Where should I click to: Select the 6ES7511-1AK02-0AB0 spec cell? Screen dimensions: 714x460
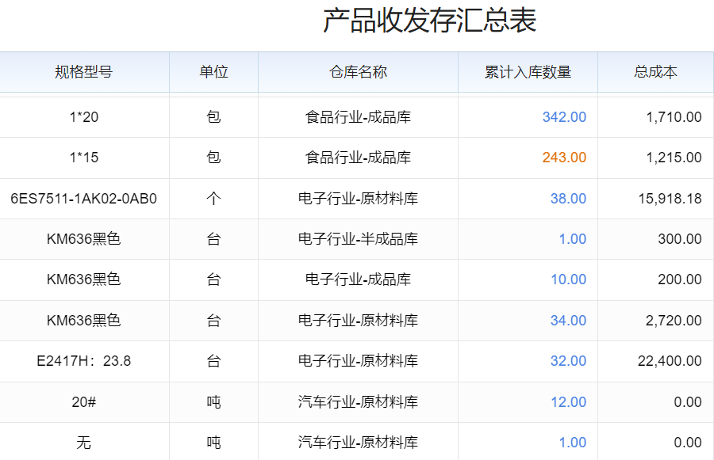tap(84, 199)
